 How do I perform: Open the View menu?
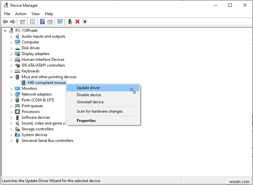click(35, 14)
